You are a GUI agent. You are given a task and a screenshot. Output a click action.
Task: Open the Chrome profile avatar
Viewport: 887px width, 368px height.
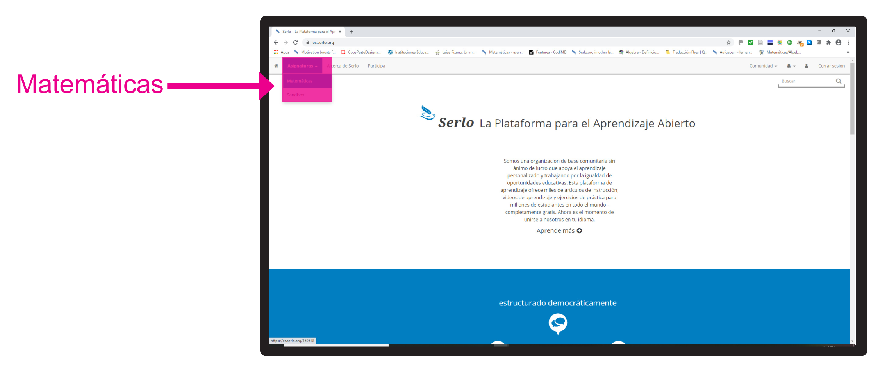pos(839,43)
